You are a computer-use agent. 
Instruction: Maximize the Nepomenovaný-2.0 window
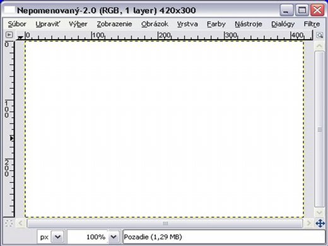[x=302, y=10]
